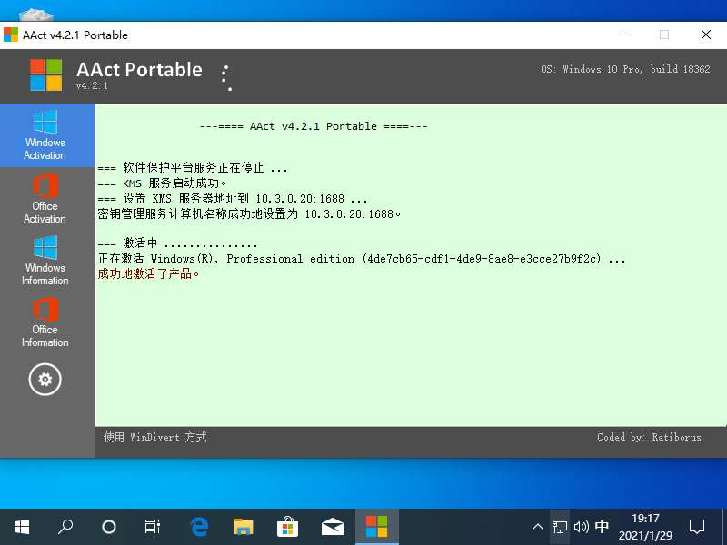Screen dimensions: 727x545
Task: Open the Mail app from the taskbar
Action: [333, 526]
